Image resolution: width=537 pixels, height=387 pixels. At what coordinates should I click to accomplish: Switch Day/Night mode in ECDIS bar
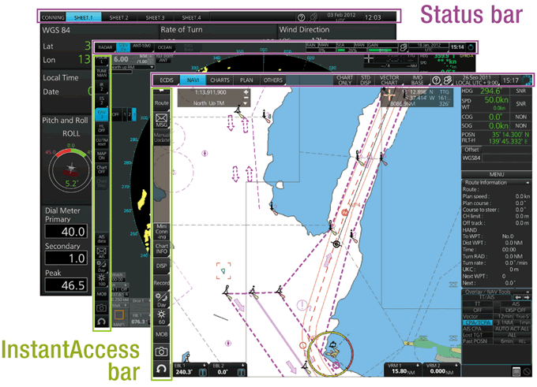(x=161, y=300)
